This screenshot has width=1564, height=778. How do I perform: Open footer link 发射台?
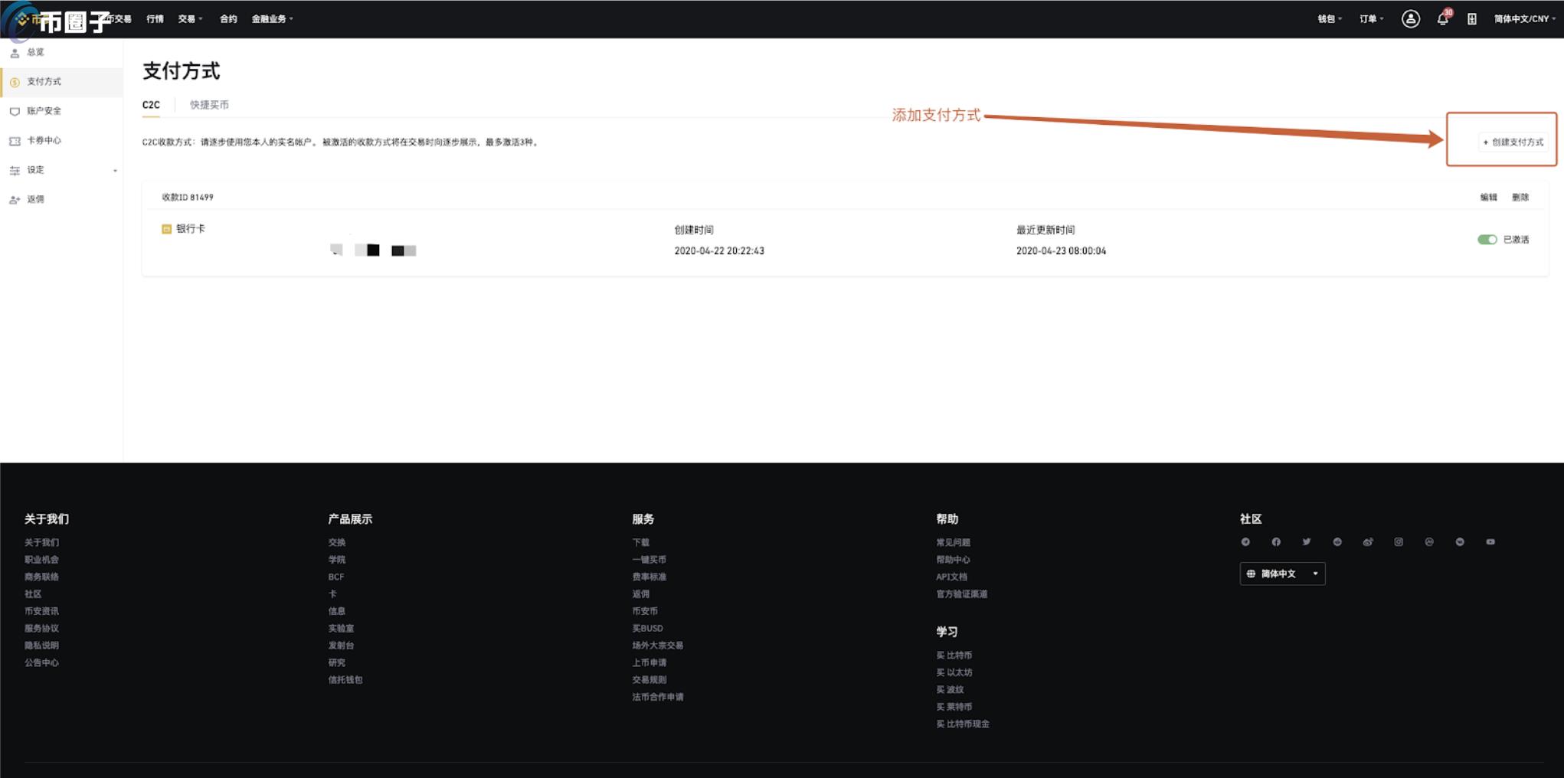click(x=341, y=646)
